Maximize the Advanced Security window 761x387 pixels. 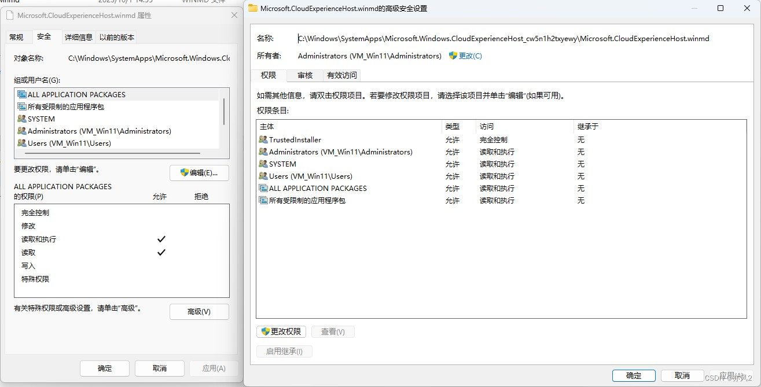coord(720,8)
